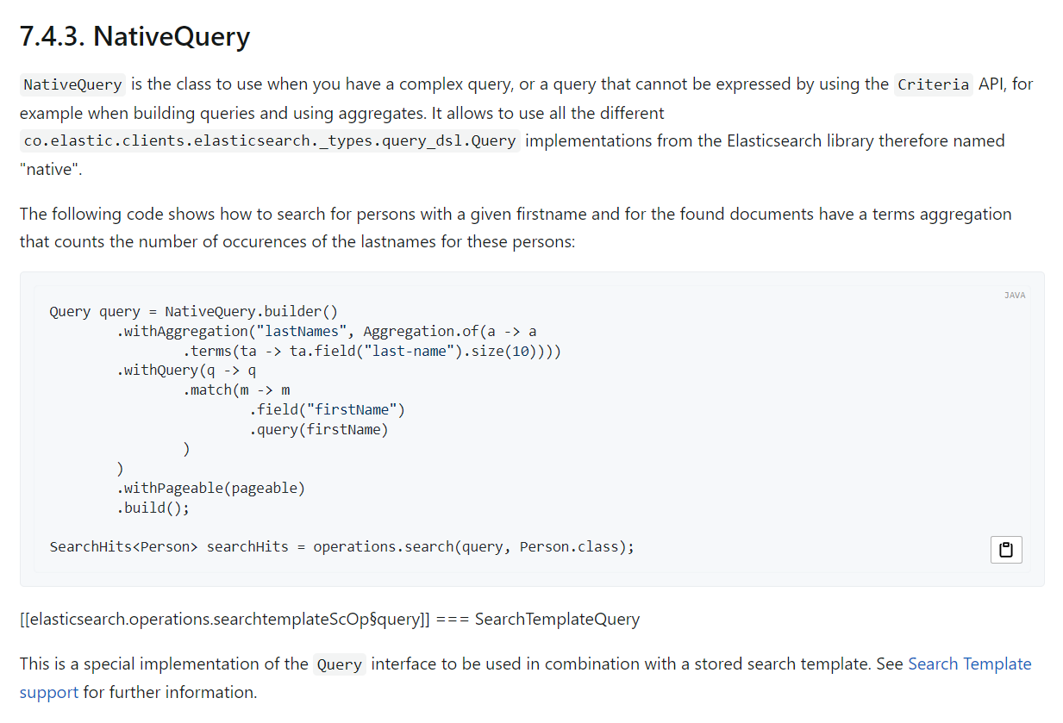Click the .terms(ta -> ta.field("last-name") code line

[372, 351]
